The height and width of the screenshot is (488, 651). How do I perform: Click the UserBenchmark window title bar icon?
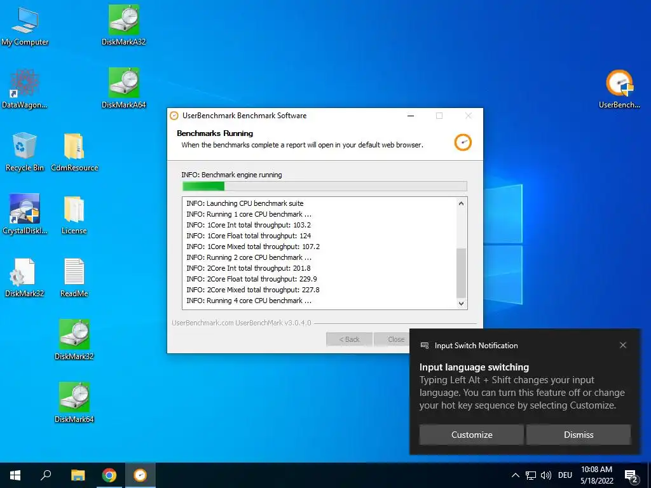pyautogui.click(x=174, y=116)
